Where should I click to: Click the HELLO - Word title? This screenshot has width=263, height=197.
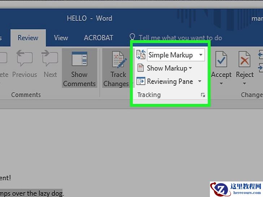89,18
